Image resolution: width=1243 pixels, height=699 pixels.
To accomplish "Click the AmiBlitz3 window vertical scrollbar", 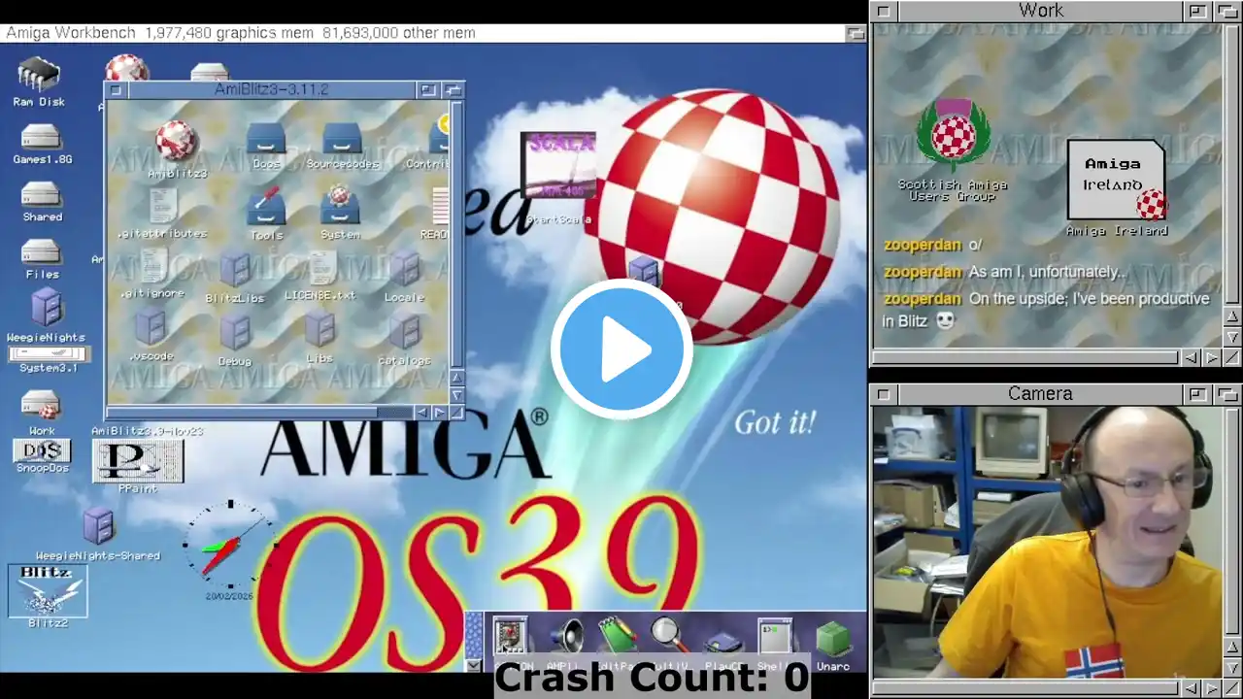I will (456, 233).
